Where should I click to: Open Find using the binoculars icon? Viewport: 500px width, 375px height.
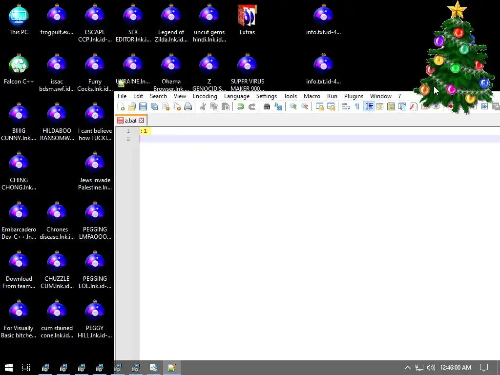tap(267, 106)
